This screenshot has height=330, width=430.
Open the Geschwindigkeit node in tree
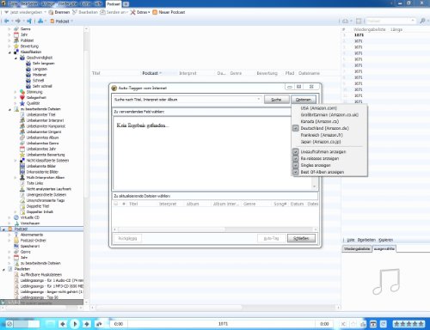coord(40,58)
